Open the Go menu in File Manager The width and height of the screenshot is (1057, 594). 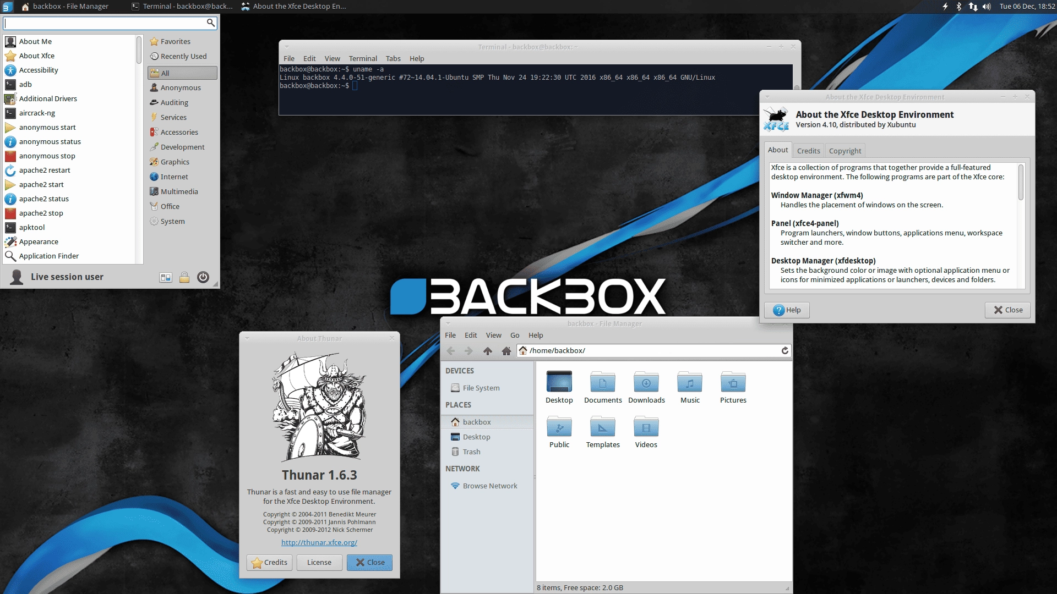[515, 335]
